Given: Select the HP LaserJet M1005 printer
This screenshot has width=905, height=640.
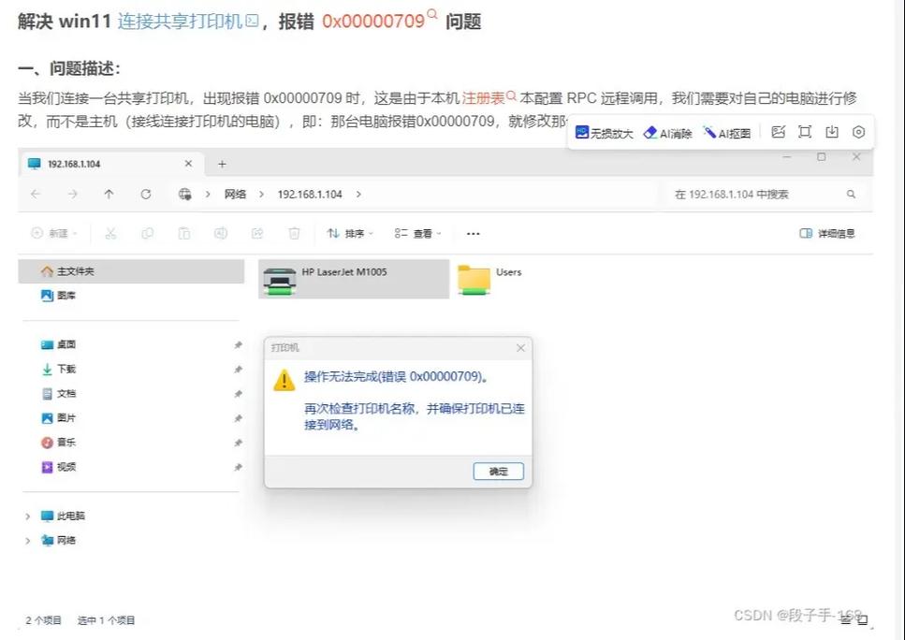Looking at the screenshot, I should 353,279.
